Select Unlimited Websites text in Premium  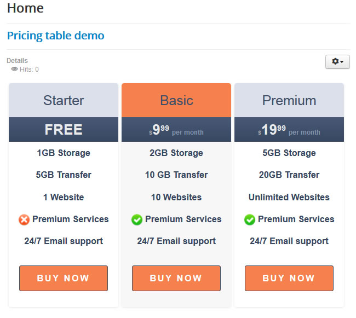tap(289, 197)
